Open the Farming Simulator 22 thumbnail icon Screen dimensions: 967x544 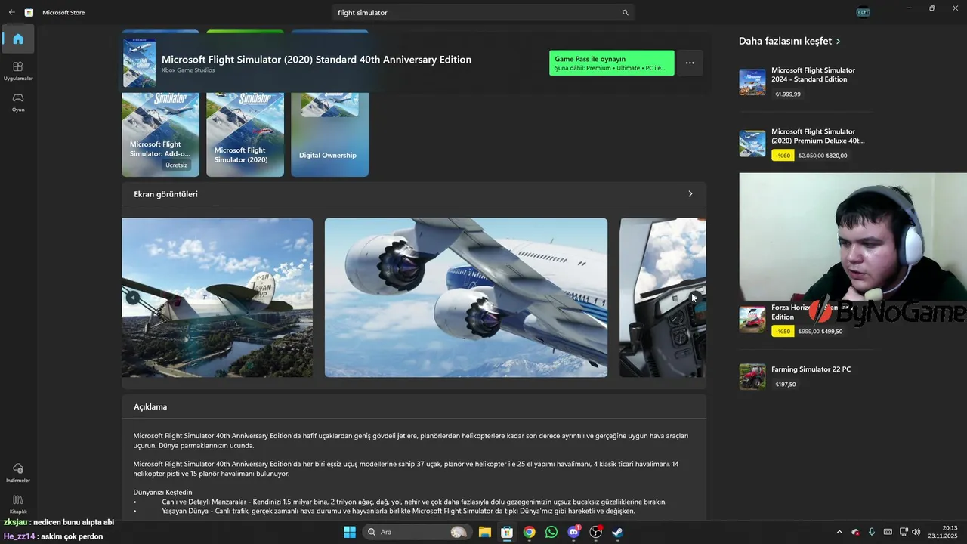coord(752,376)
